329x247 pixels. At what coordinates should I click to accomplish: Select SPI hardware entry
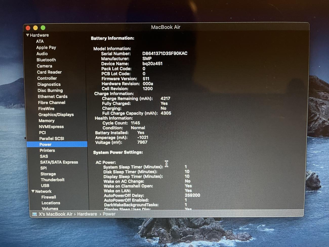[44, 168]
